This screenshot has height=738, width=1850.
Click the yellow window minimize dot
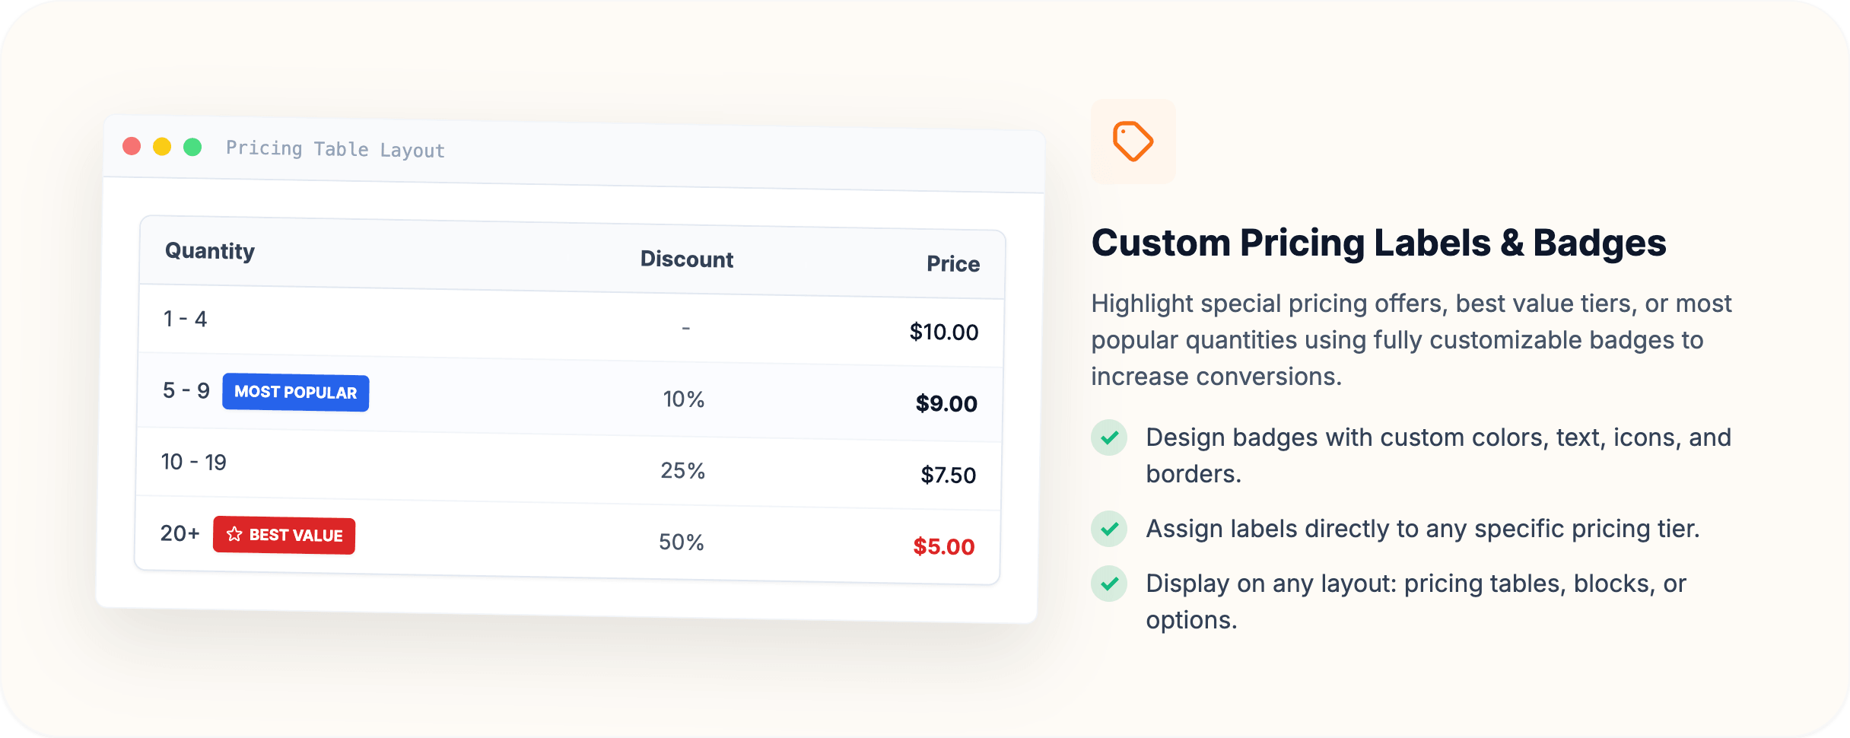click(162, 147)
